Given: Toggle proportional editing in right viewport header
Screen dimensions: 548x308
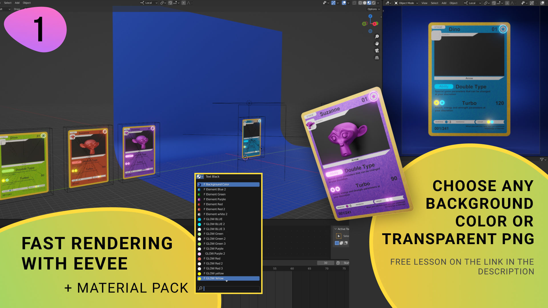Looking at the screenshot, I should tap(507, 3).
